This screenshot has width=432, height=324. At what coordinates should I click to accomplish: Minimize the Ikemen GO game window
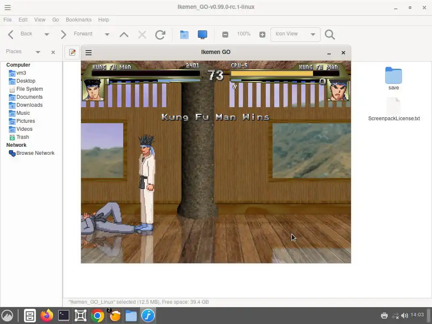[329, 53]
